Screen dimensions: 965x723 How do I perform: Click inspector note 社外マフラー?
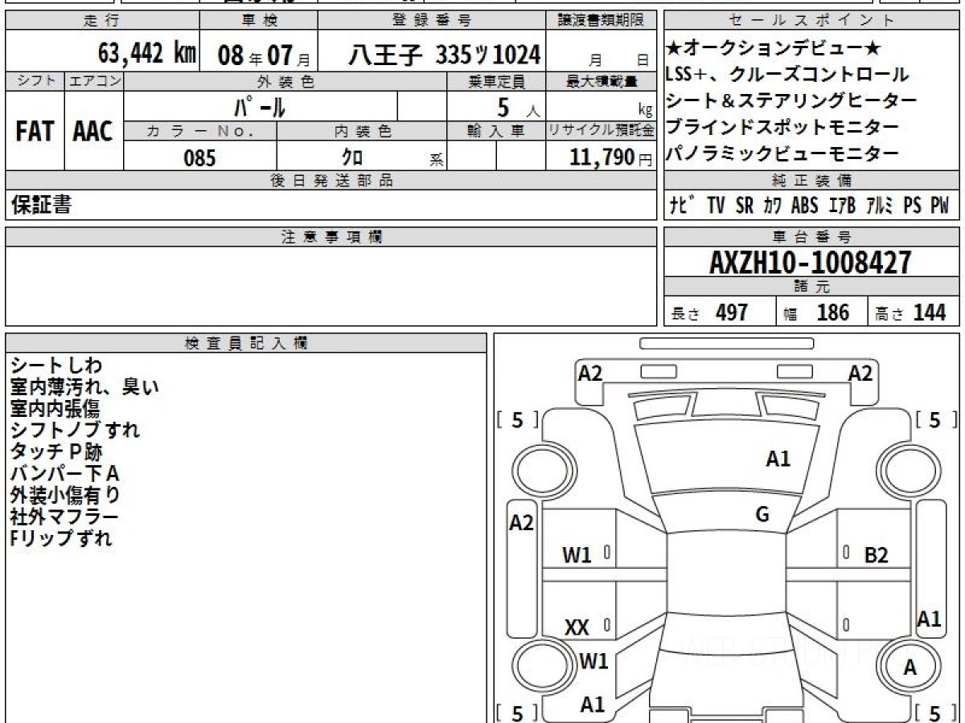click(x=64, y=517)
